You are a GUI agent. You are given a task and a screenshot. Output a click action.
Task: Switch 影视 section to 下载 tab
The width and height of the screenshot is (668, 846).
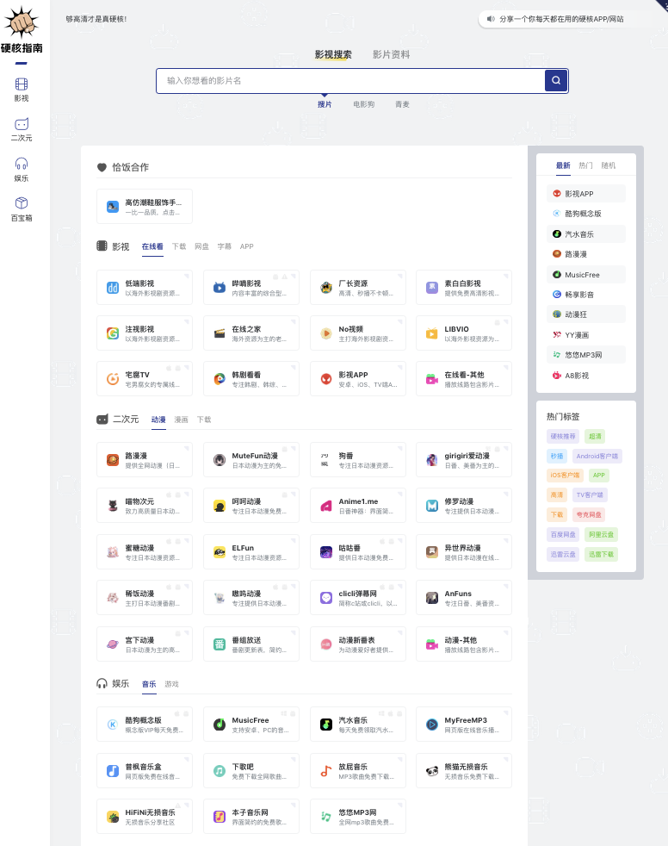click(179, 246)
